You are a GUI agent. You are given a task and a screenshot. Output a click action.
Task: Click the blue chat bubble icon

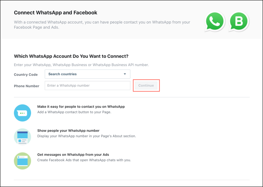tap(23, 113)
